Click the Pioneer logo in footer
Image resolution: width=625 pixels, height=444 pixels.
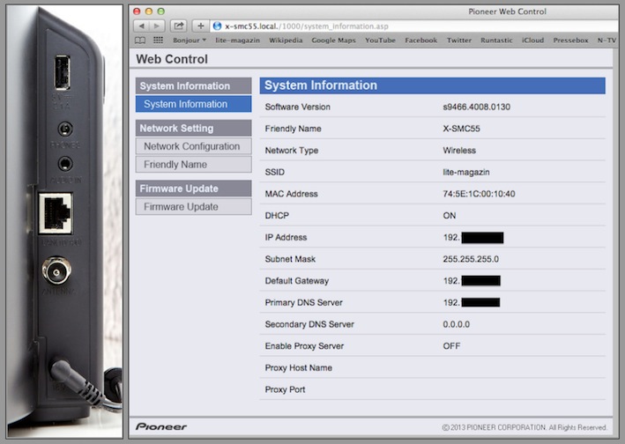(161, 427)
